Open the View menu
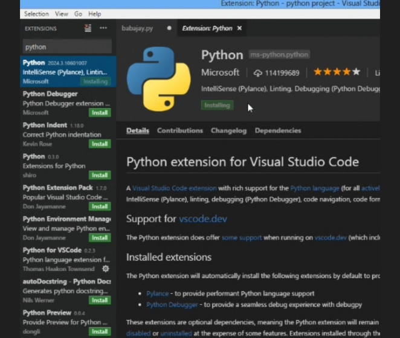Viewport: 400px width, 338px height. pos(62,14)
